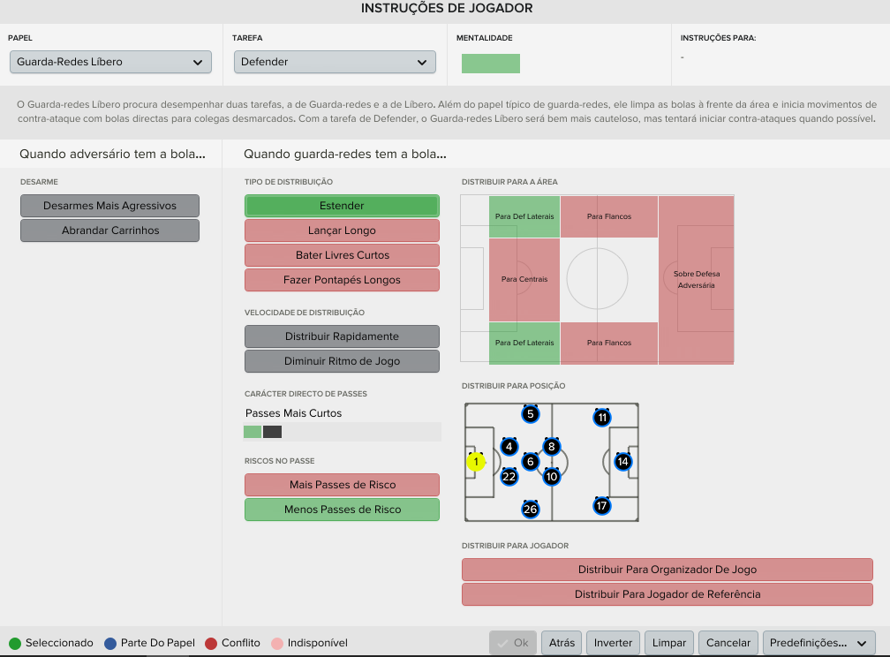Open the Papel Guarda-Redes Líbero dropdown

click(110, 62)
